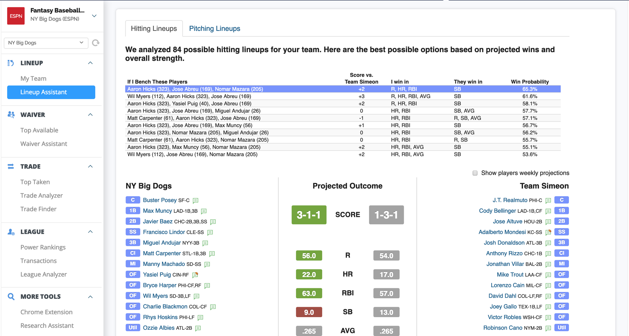
Task: Click the More Tools magnifier icon
Action: [x=11, y=296]
